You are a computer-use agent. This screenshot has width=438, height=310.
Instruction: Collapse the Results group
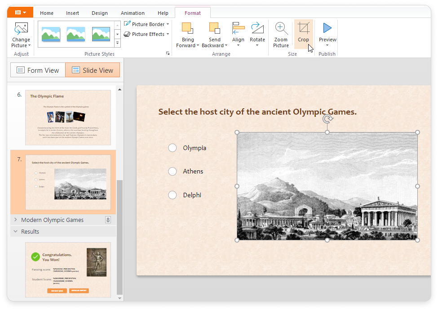point(16,231)
